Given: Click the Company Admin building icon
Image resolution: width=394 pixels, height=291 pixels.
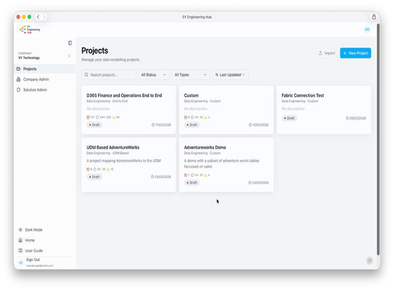Looking at the screenshot, I should [19, 80].
